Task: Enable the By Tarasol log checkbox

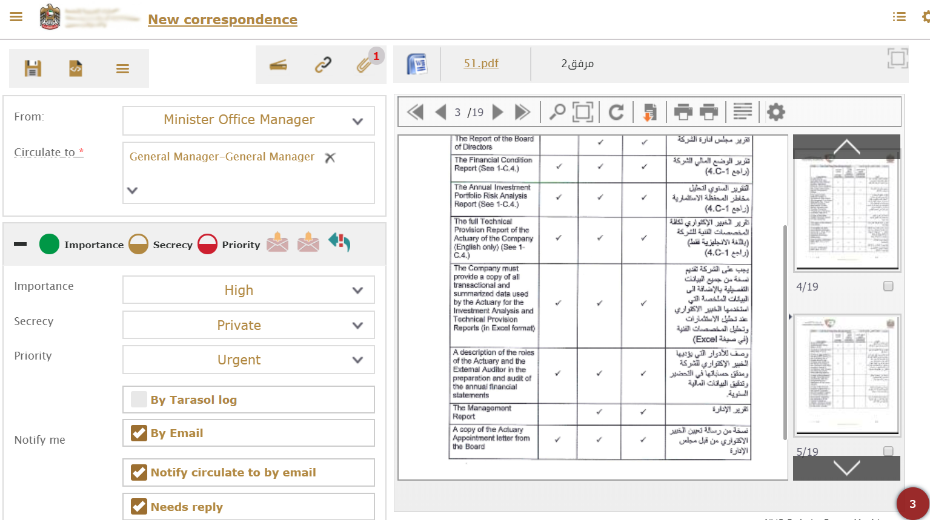Action: (139, 400)
